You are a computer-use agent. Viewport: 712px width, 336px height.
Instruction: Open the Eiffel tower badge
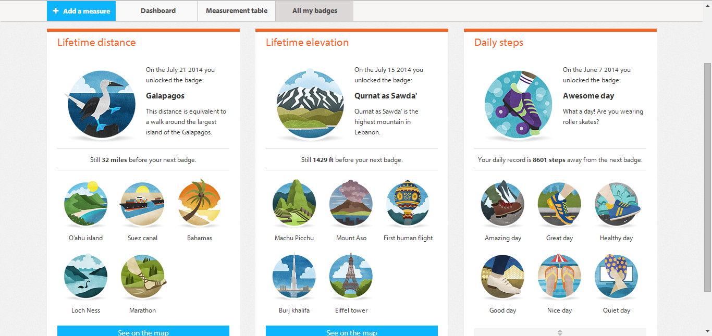click(x=351, y=276)
